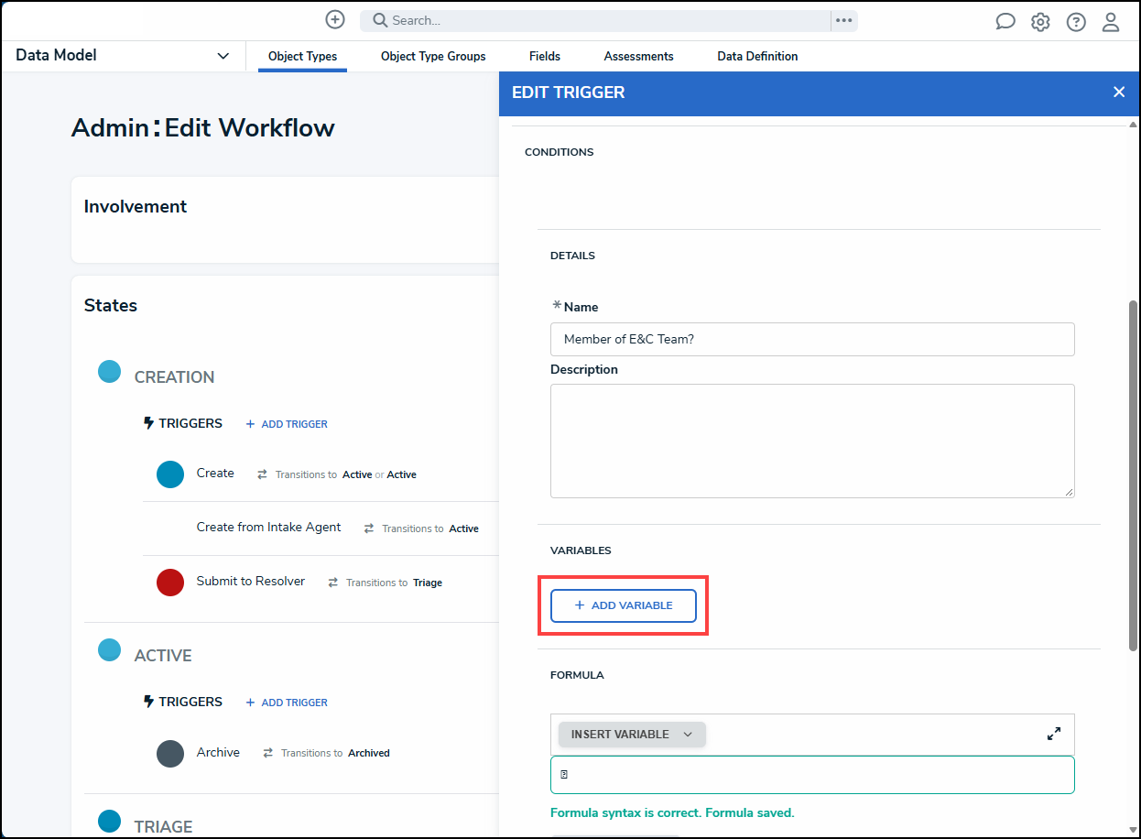Open the user profile icon

click(1111, 22)
